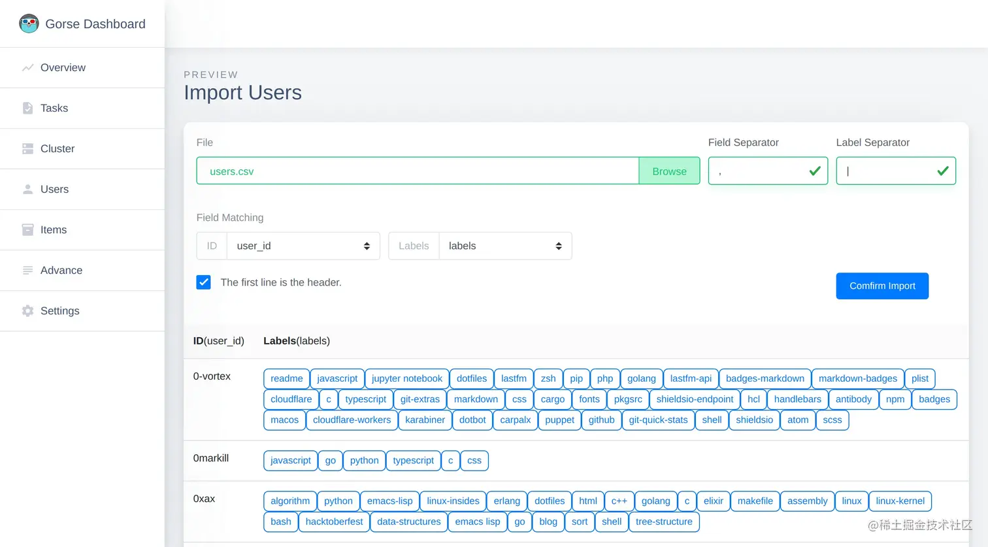Open the Labels field matching dropdown
The height and width of the screenshot is (547, 988).
click(505, 246)
